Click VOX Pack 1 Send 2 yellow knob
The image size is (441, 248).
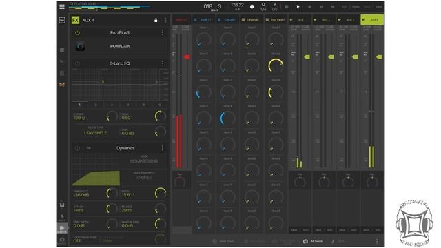(276, 65)
